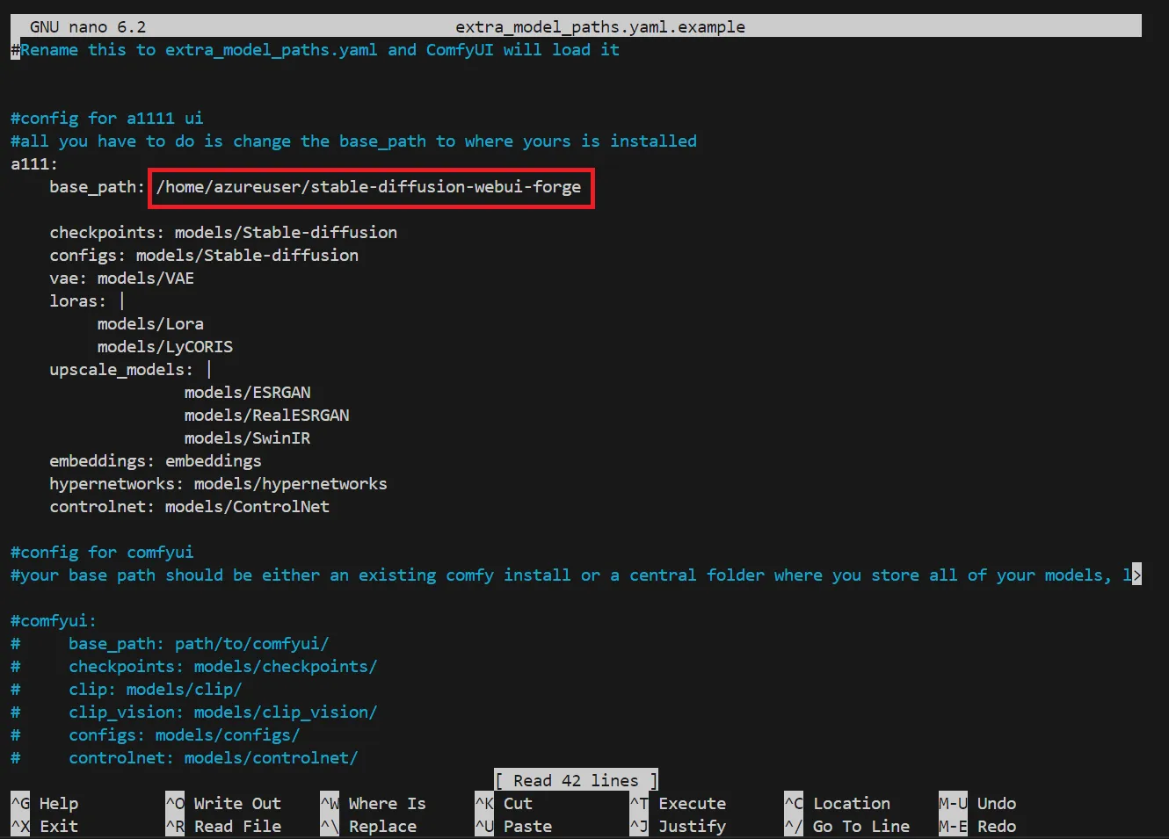The width and height of the screenshot is (1169, 839).
Task: Click the 'hypernetworks: models/hypernetworks' line
Action: coord(219,483)
